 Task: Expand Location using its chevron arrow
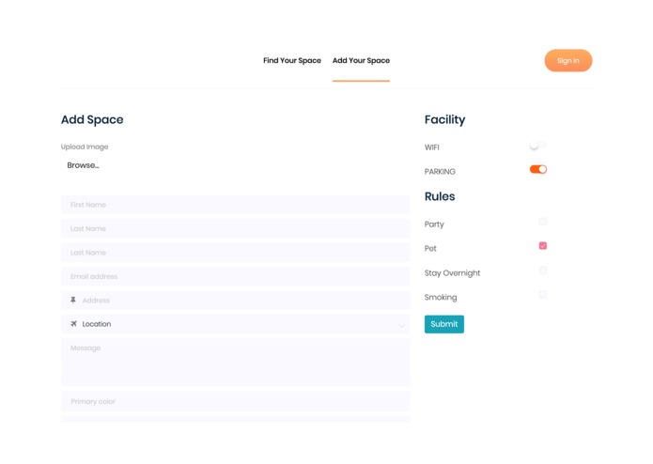pos(401,325)
